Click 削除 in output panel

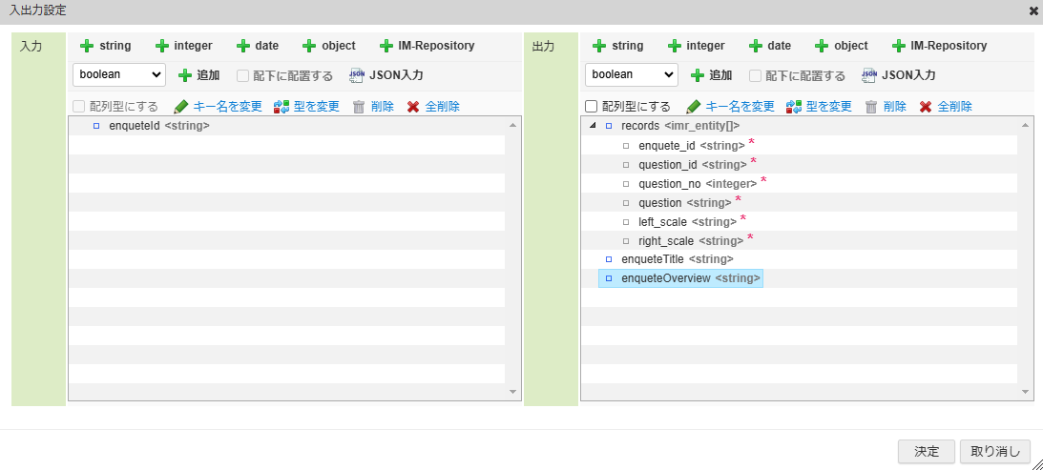886,107
